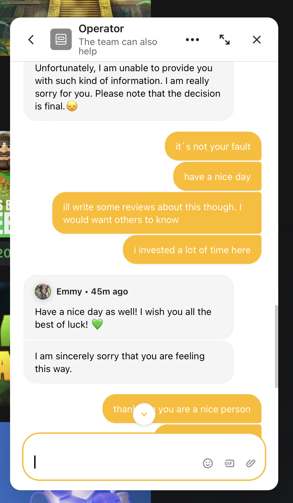Jump to latest messages with down chevron

144,414
